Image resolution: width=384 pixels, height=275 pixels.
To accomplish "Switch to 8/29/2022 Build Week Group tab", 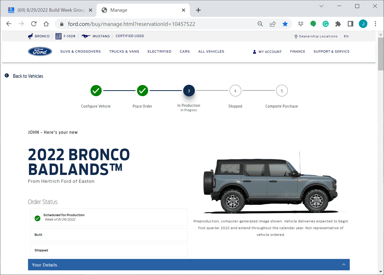I will point(51,10).
